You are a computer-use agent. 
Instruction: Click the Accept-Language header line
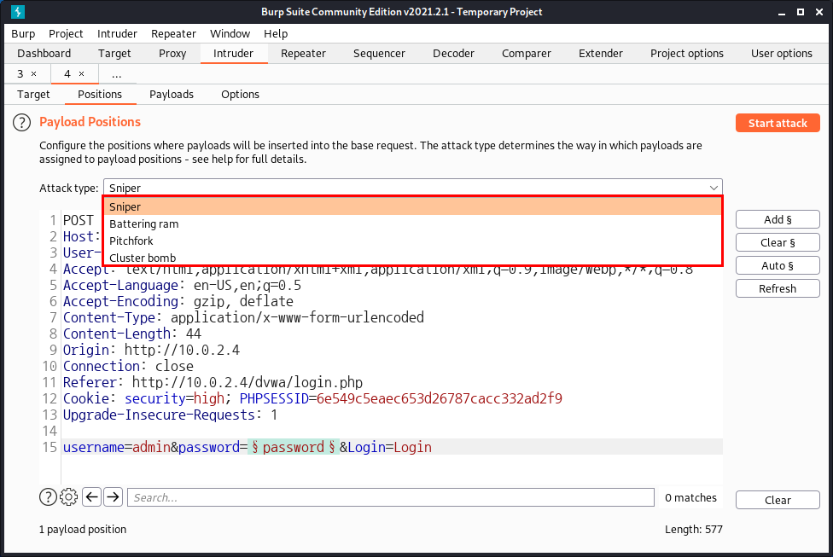click(x=183, y=285)
